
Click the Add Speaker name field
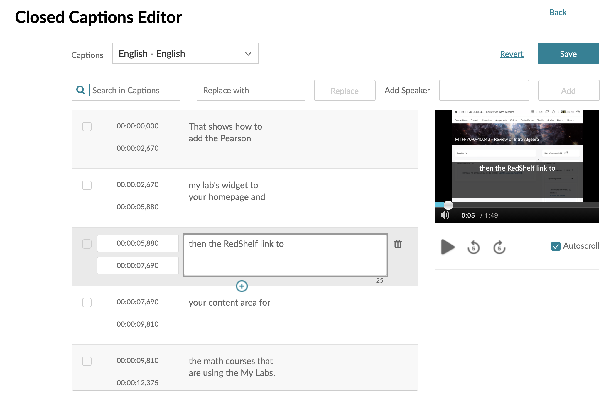pos(484,90)
